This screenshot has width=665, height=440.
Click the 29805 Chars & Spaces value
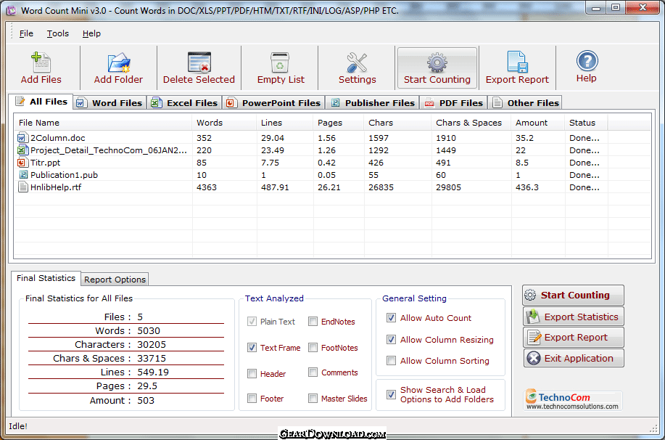(x=448, y=187)
